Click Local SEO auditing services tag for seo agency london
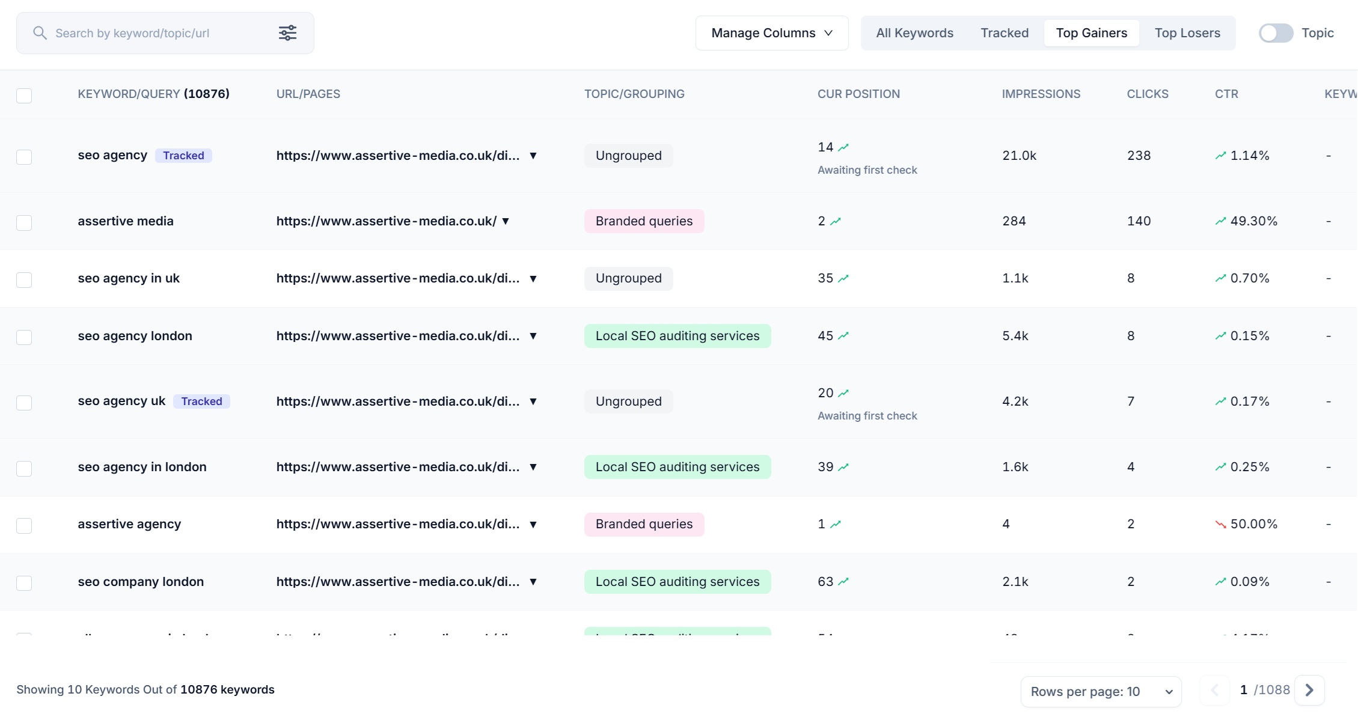Image resolution: width=1358 pixels, height=717 pixels. tap(677, 336)
